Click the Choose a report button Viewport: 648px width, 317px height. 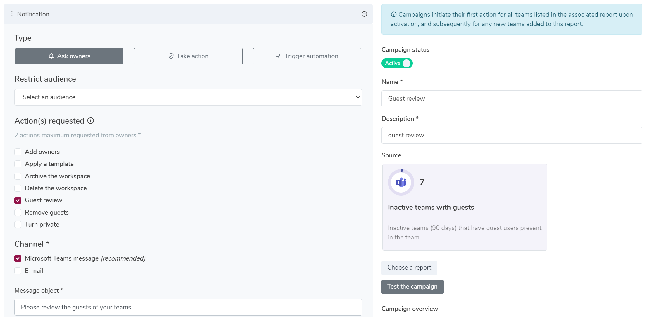409,268
